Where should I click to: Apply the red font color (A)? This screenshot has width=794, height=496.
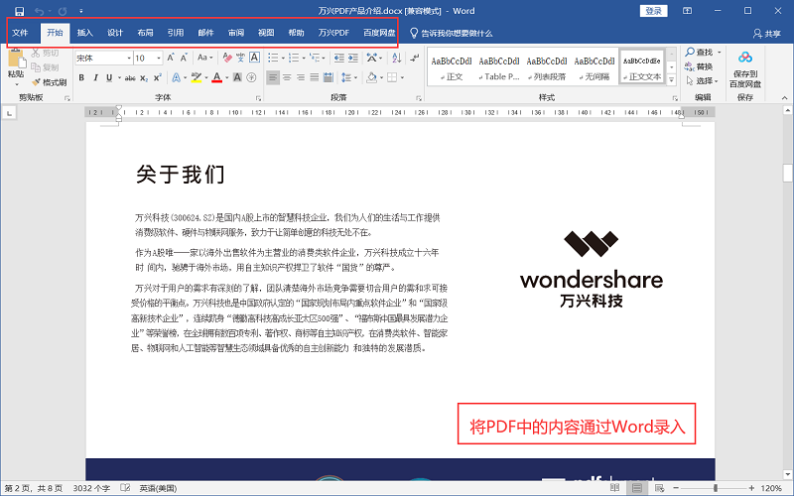pos(216,78)
